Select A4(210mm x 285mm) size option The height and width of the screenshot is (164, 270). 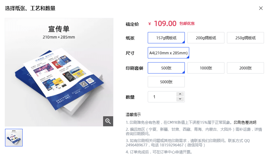click(168, 53)
